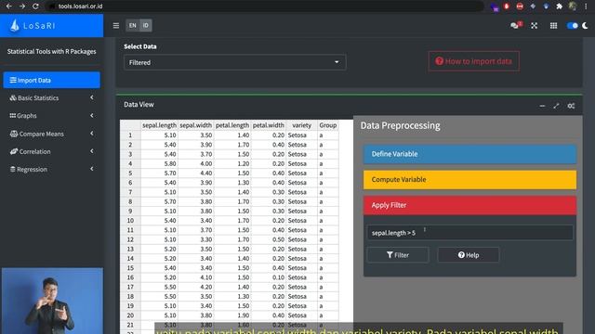Click the petal.length column header
This screenshot has width=595, height=334.
(232, 125)
